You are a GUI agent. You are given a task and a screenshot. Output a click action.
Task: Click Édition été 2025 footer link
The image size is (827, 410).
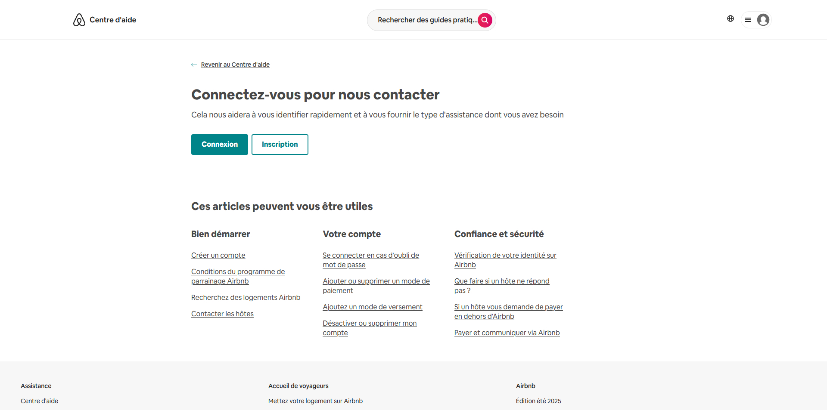coord(538,401)
